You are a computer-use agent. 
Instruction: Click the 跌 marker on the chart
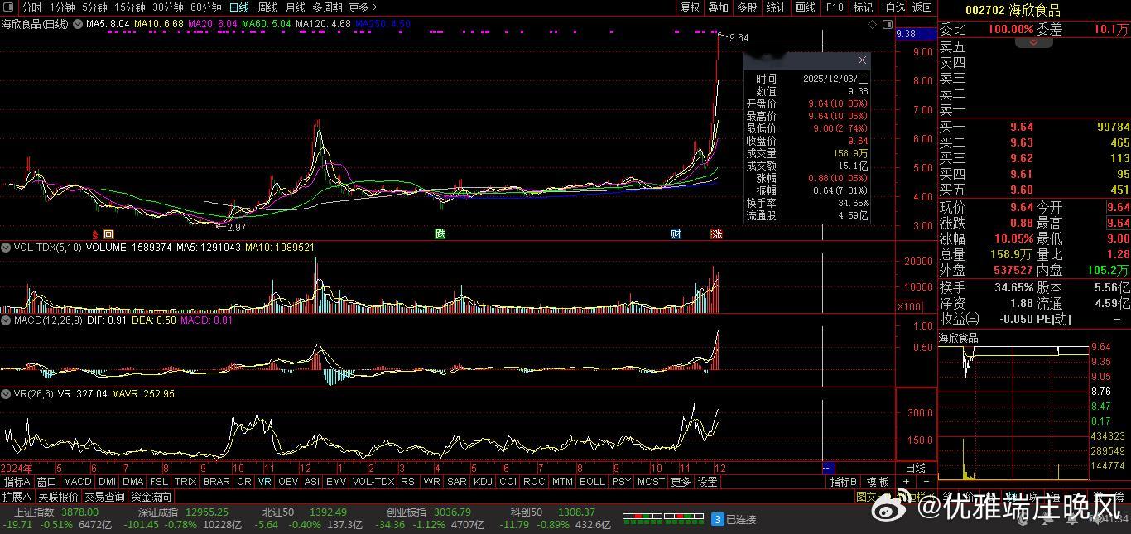click(440, 234)
